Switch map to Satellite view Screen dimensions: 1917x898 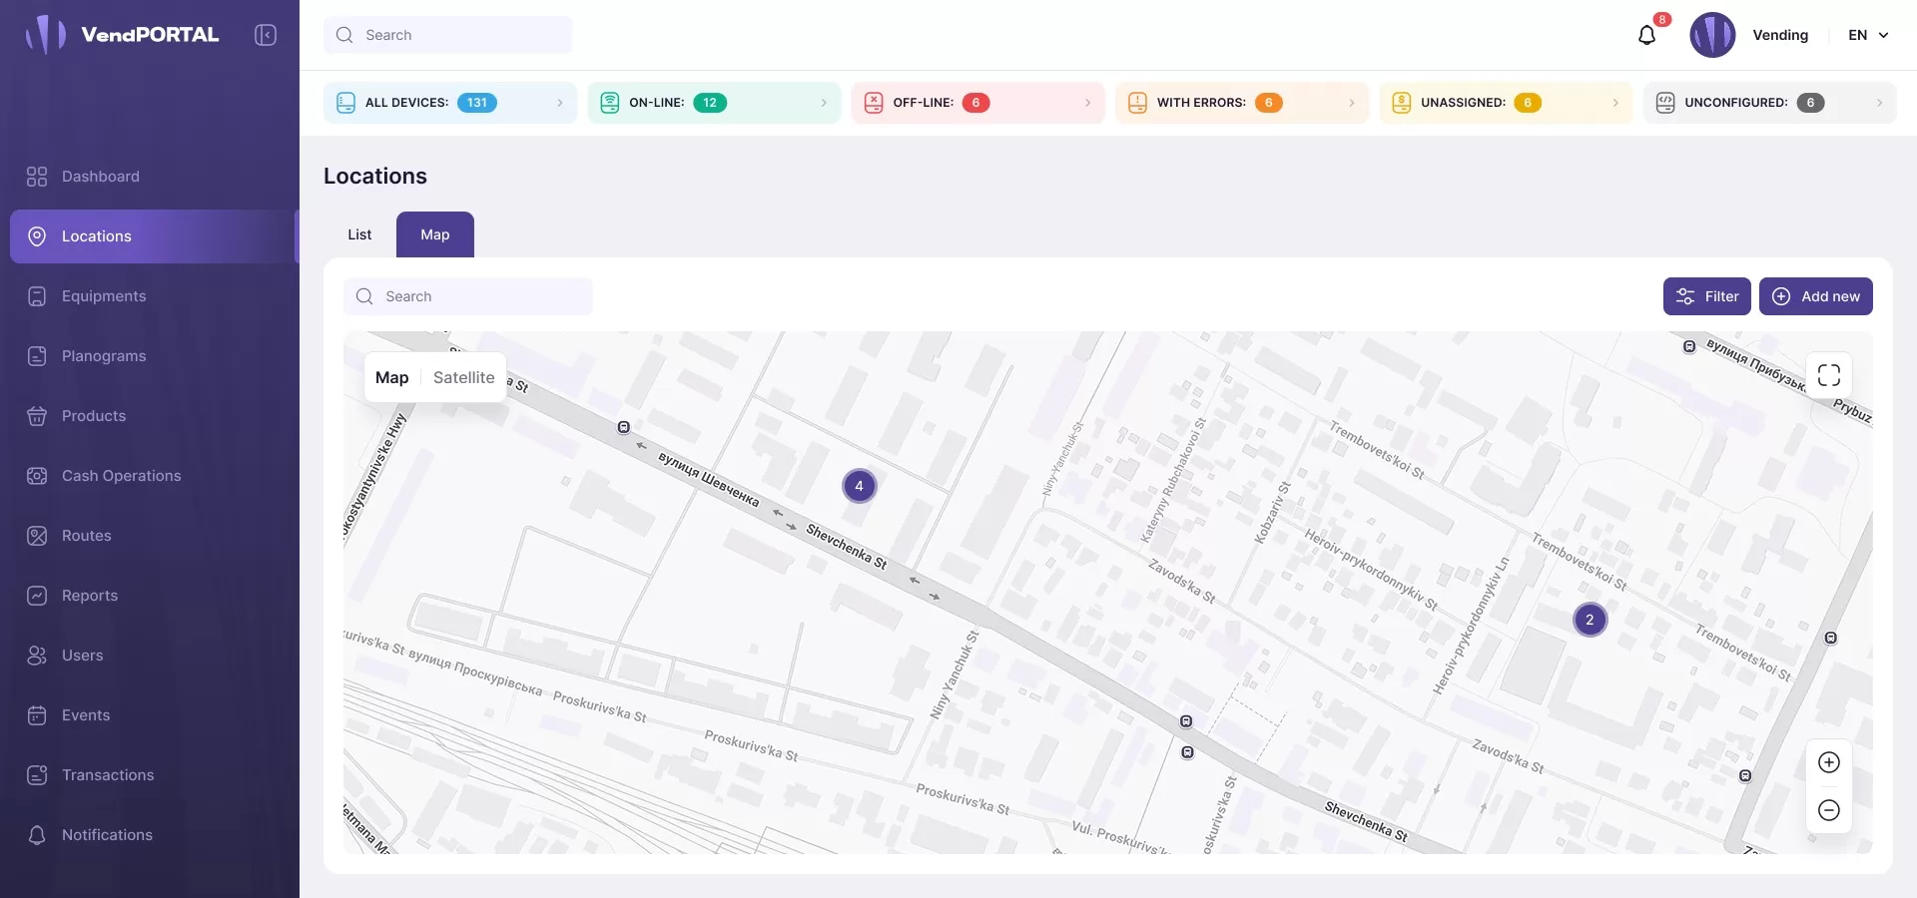463,377
